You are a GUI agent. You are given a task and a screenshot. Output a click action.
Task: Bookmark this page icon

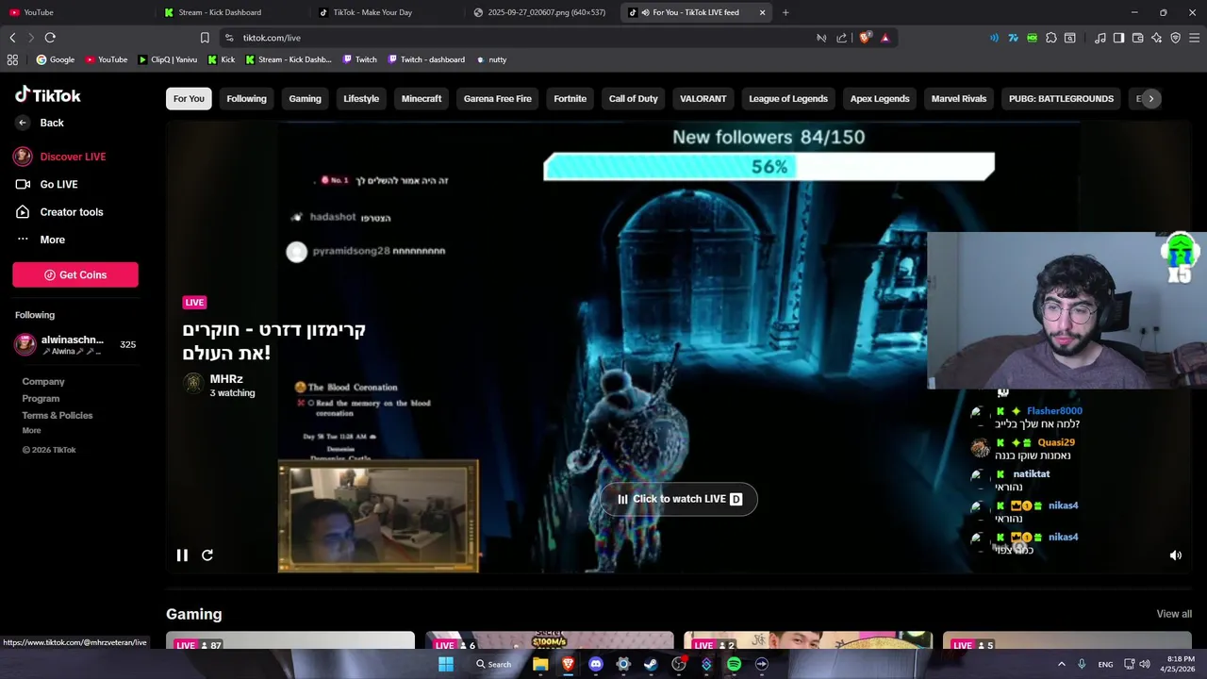coord(205,38)
